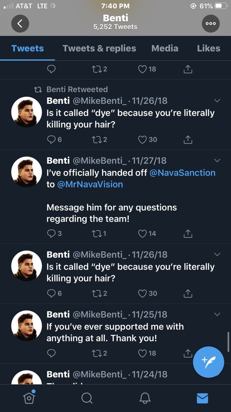Tap the floating compose tweet button
Screen dimensions: 231x412
tap(209, 362)
